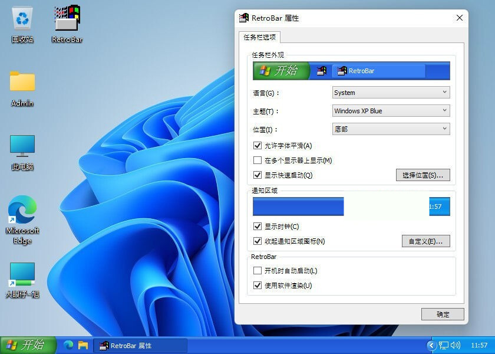Image resolution: width=495 pixels, height=354 pixels.
Task: Enable 在多个显示器上显示(M) checkbox
Action: coord(258,160)
